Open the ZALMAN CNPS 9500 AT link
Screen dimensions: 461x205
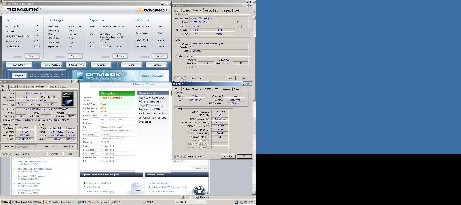click(163, 191)
